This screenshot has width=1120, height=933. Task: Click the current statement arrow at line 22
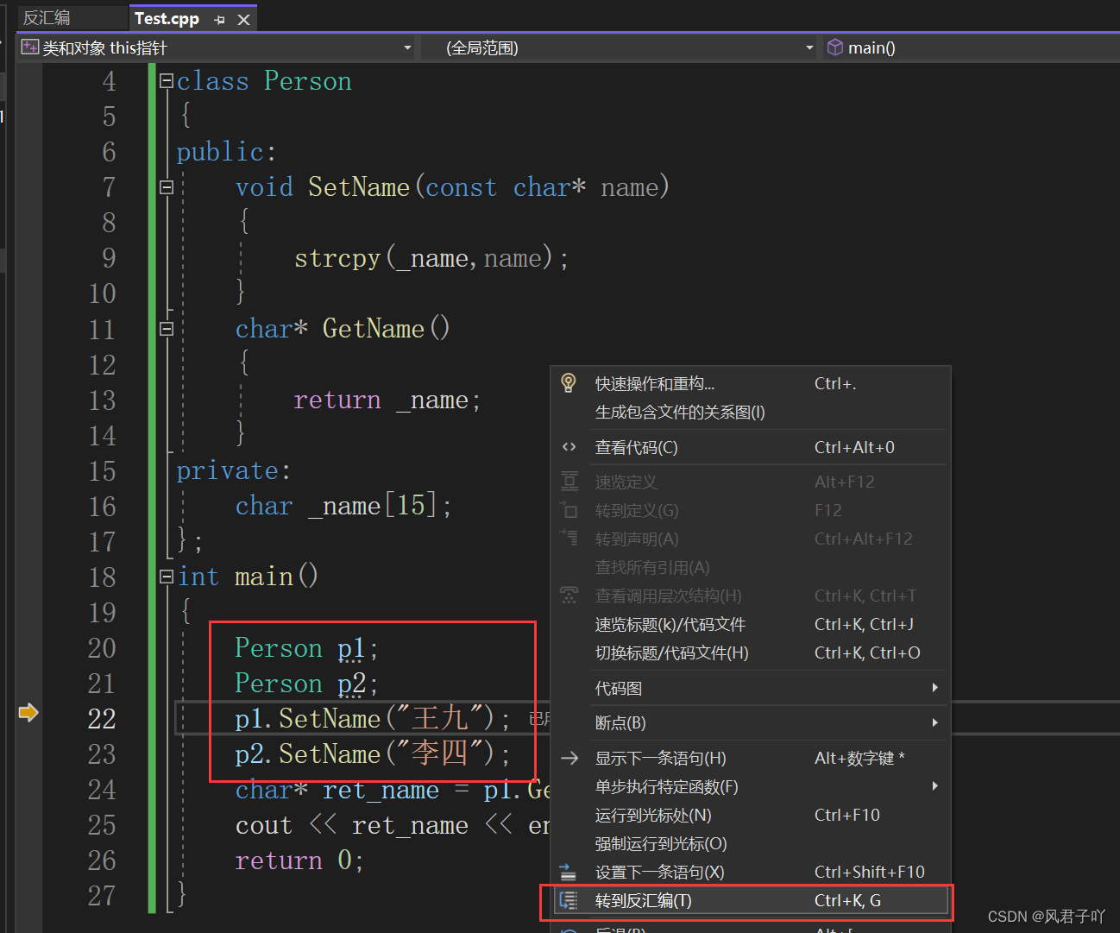pos(28,712)
